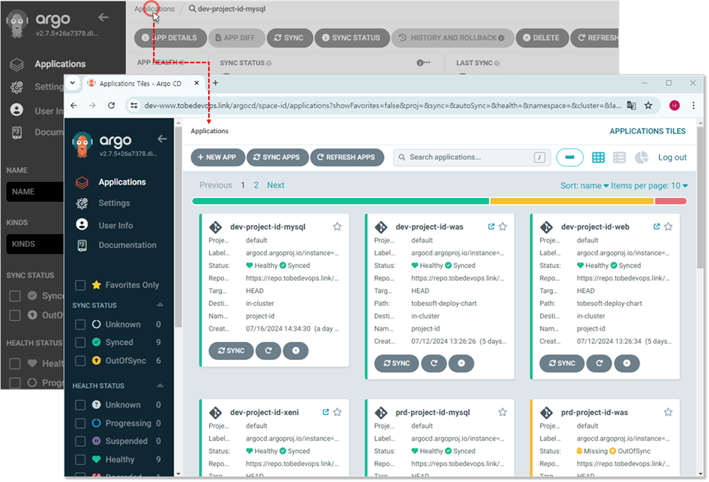Screen dimensions: 709x482
Task: Open site information dropdown in address bar
Action: 134,105
